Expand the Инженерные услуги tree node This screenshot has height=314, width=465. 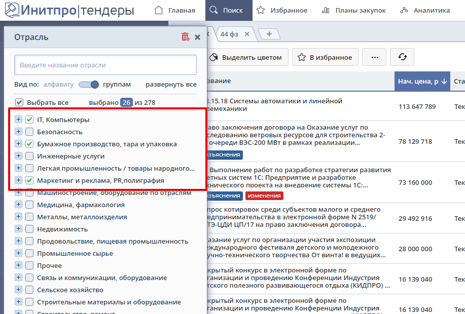[x=19, y=156]
